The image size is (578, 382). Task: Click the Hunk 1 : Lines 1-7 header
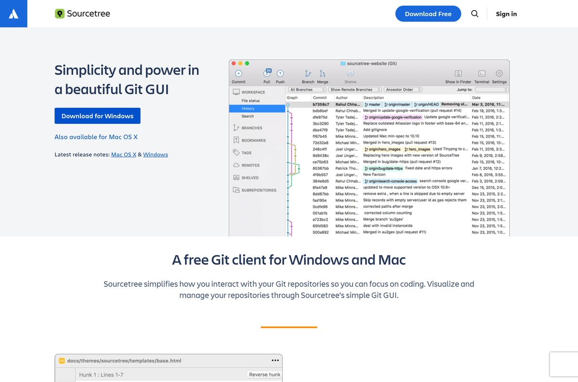click(101, 374)
